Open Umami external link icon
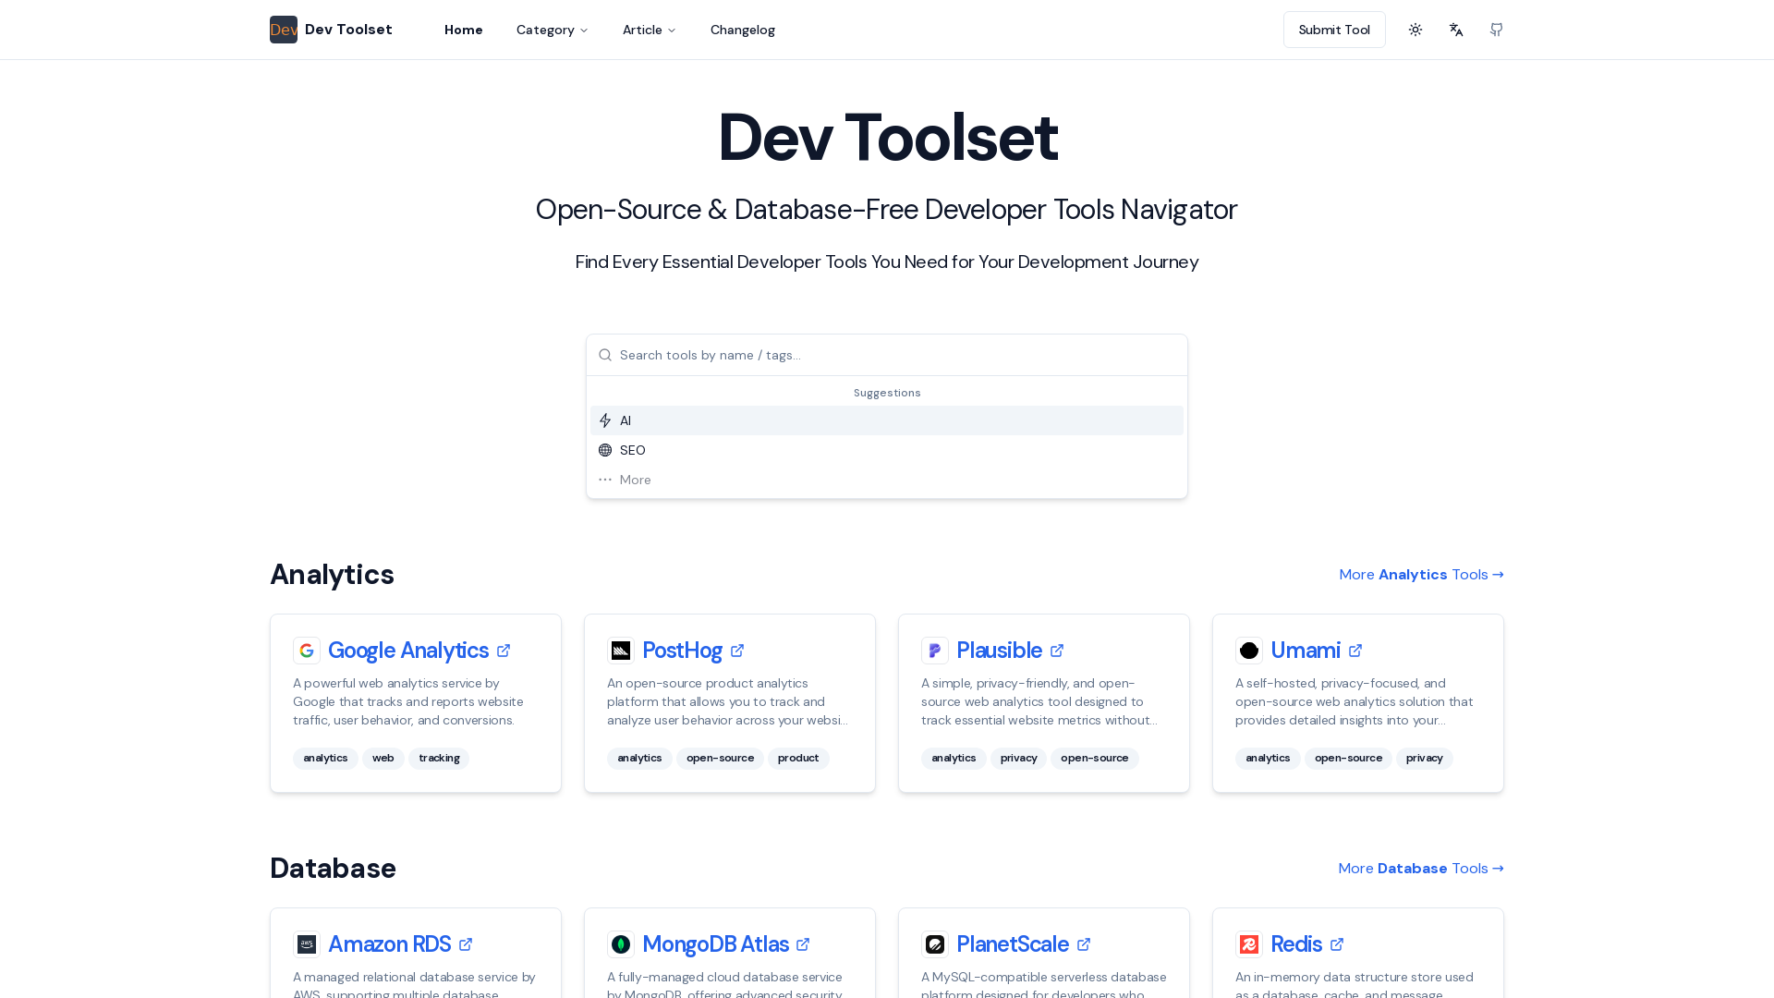This screenshot has width=1774, height=998. click(x=1355, y=651)
